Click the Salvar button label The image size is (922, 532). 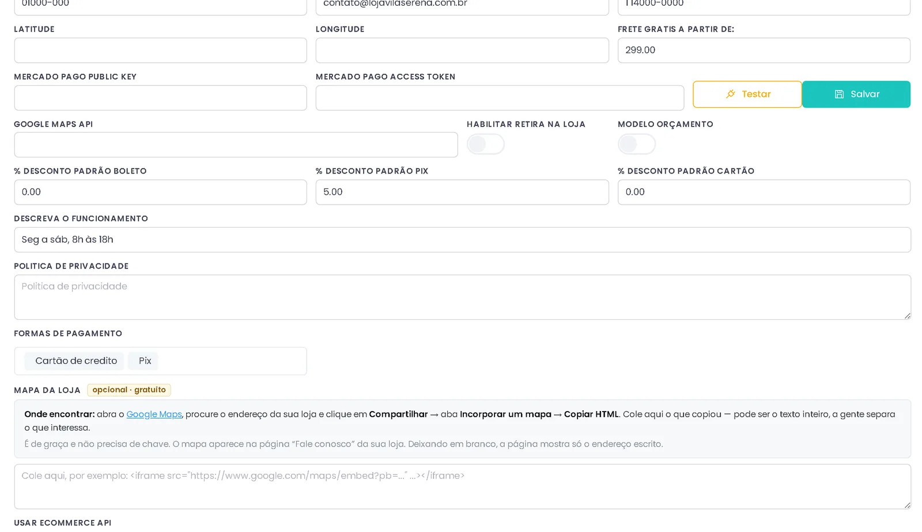click(x=865, y=94)
